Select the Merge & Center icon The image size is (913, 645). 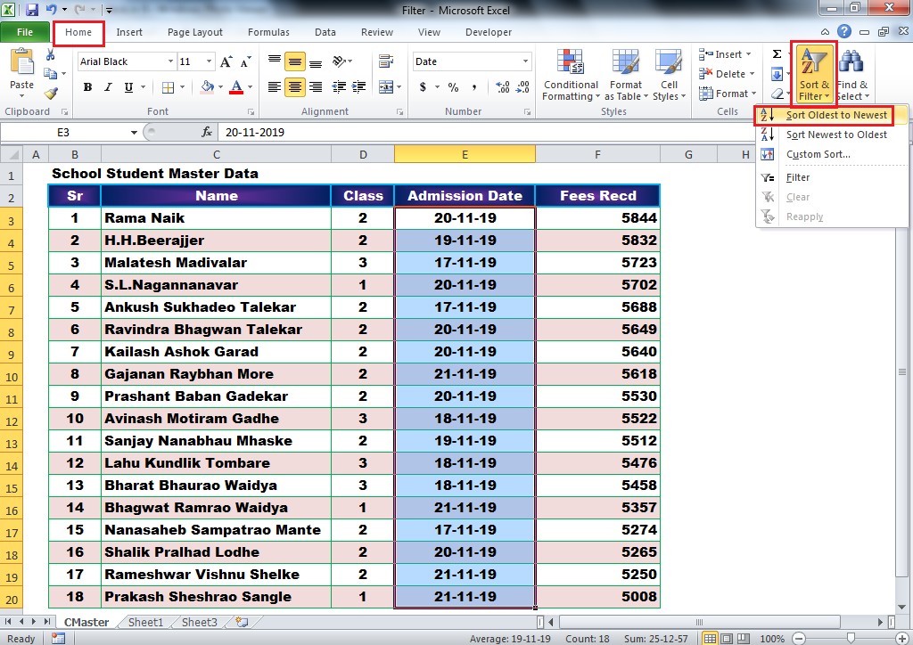[x=387, y=85]
